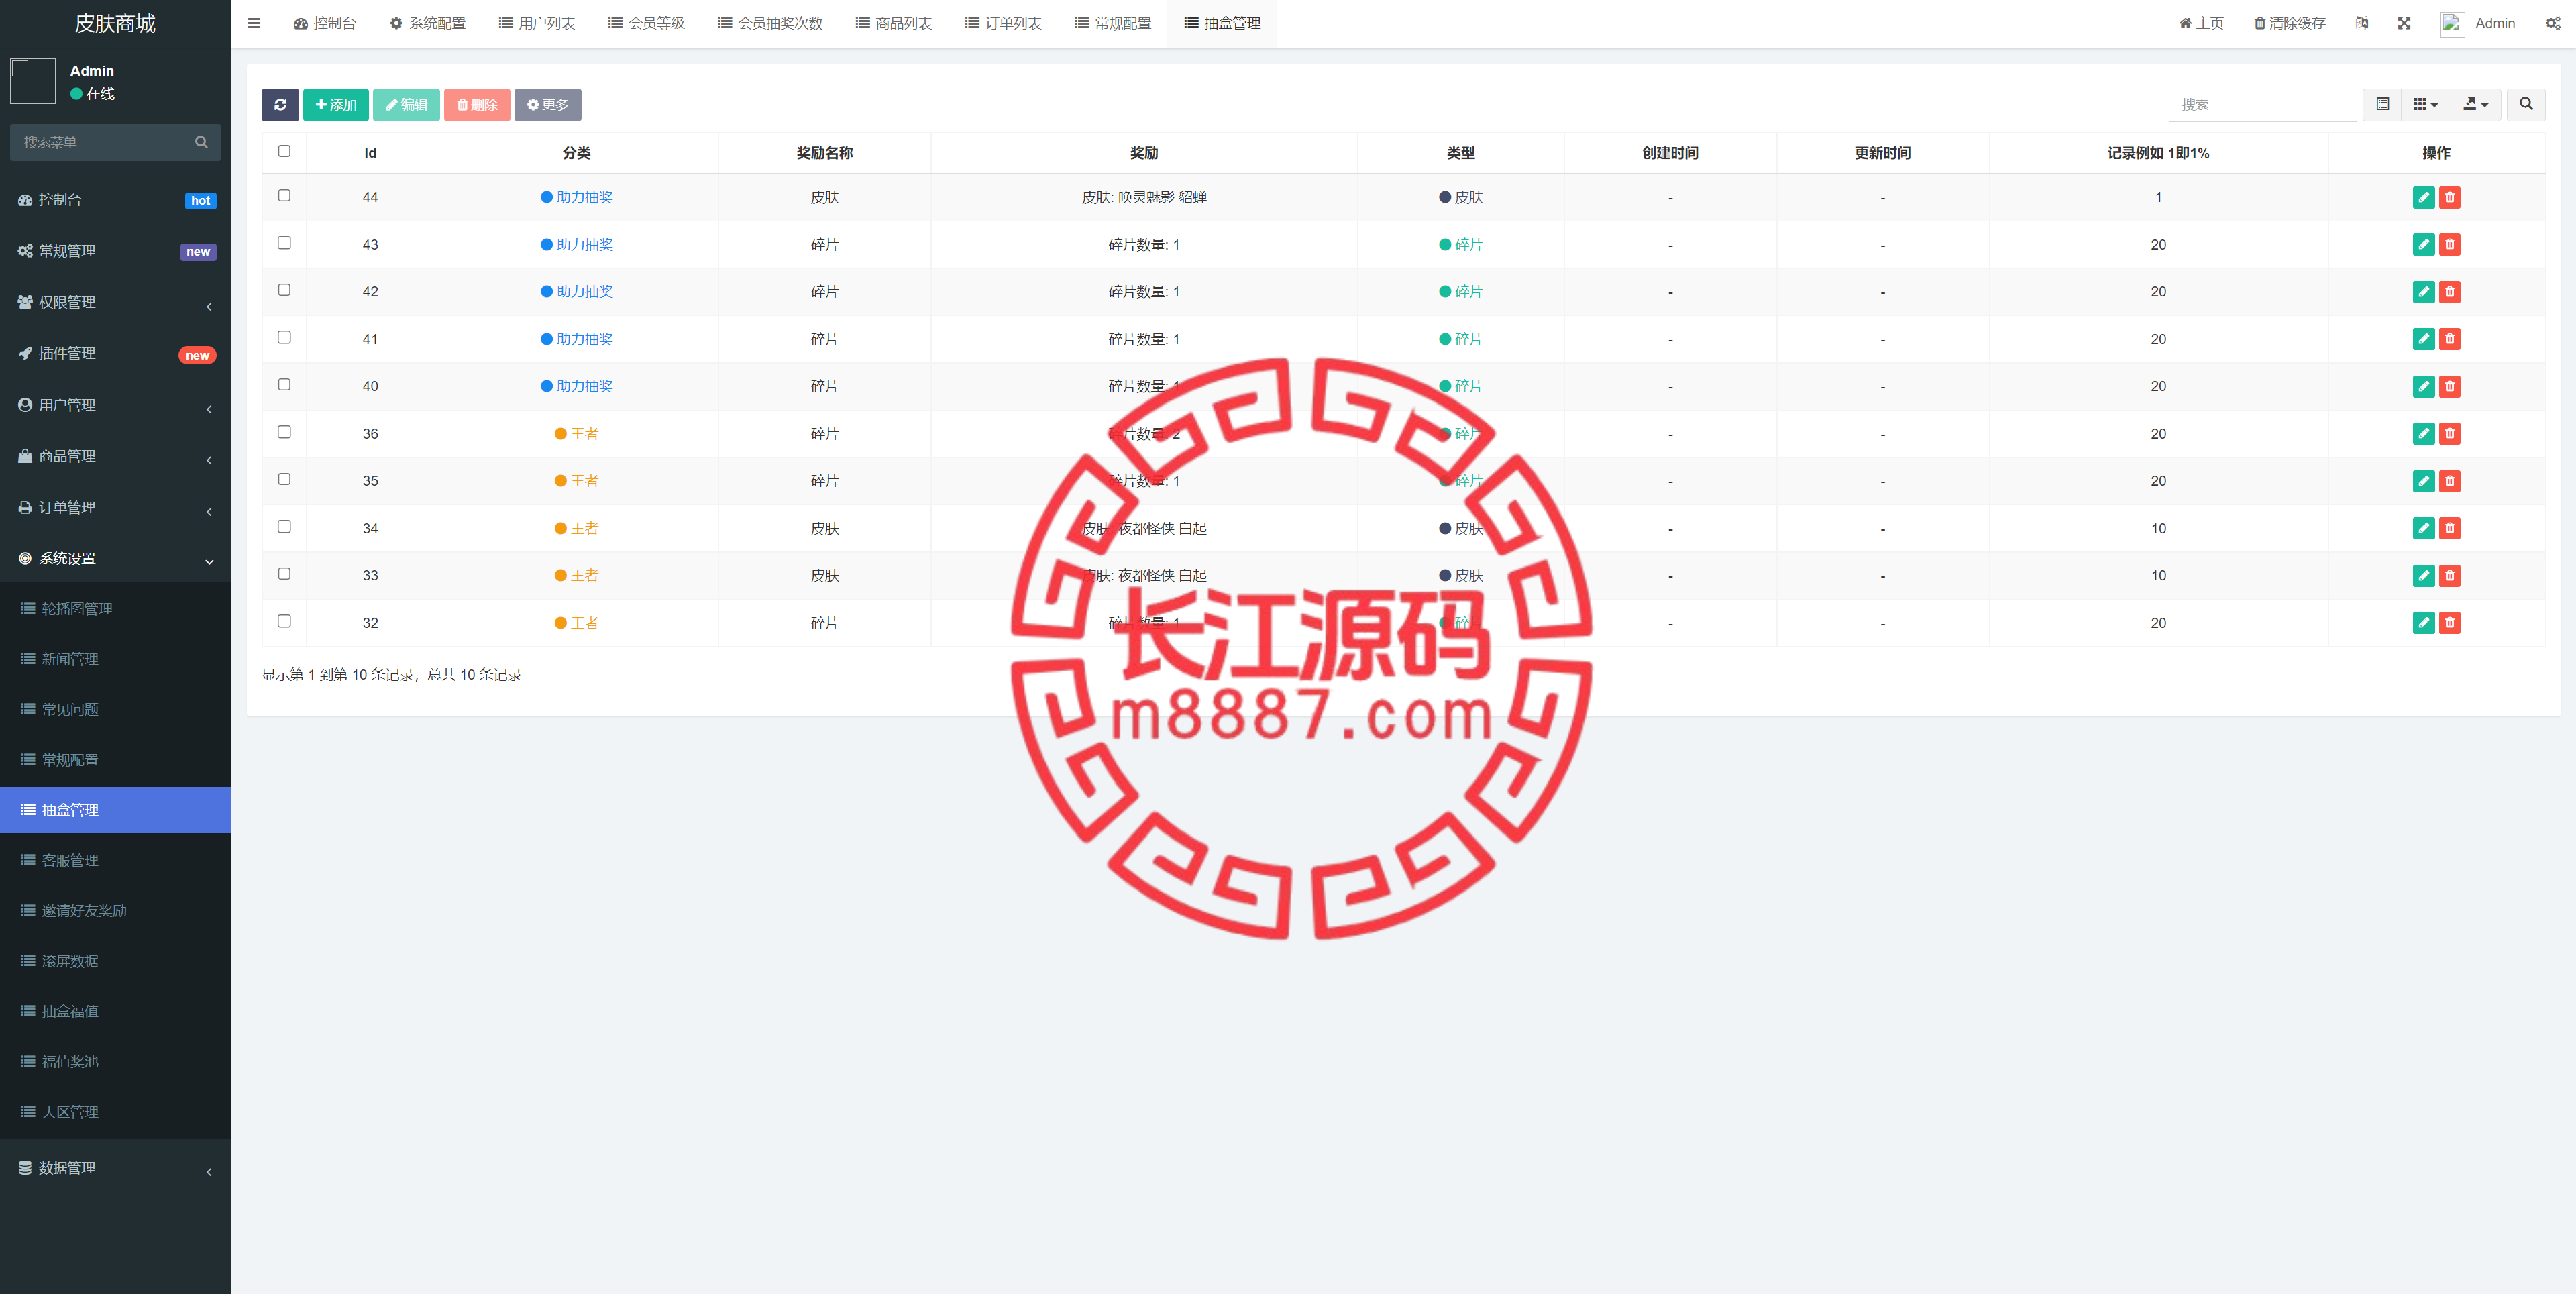Edit row 32 with the pencil icon
The height and width of the screenshot is (1294, 2576).
coord(2423,622)
